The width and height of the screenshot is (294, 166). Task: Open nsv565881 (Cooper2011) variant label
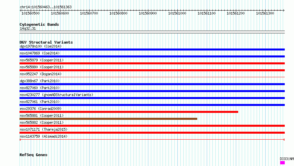pyautogui.click(x=42, y=116)
